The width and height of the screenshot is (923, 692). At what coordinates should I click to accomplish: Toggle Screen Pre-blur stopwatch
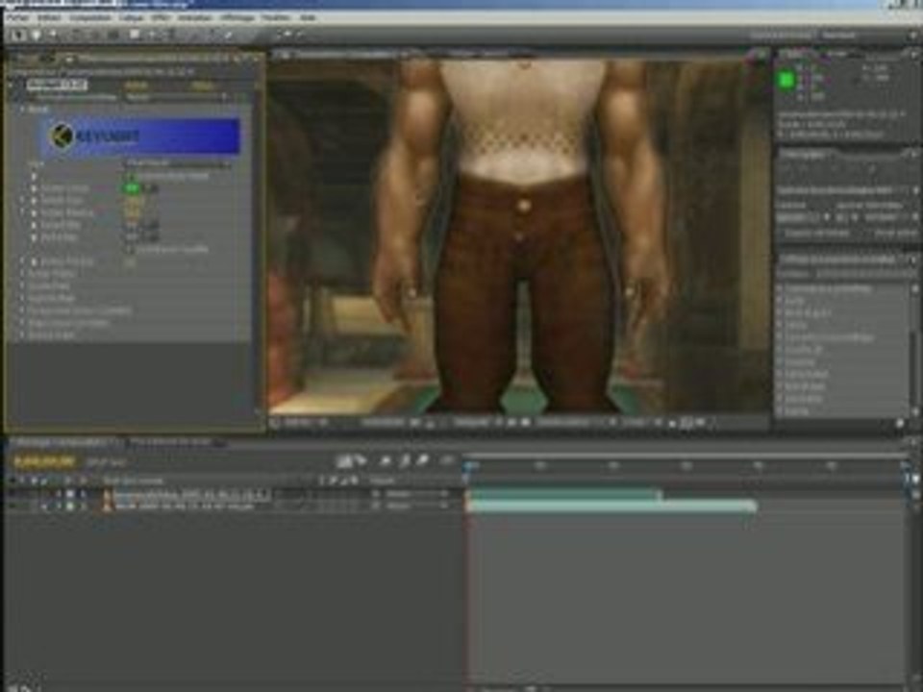coord(34,261)
